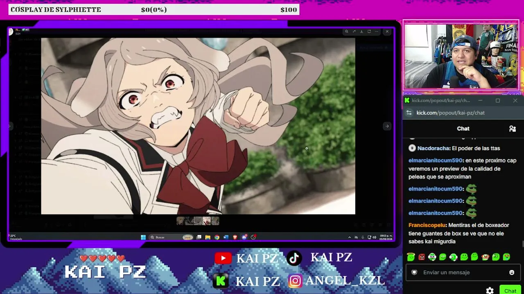
Task: Open the taskbar clock and date
Action: point(386,237)
